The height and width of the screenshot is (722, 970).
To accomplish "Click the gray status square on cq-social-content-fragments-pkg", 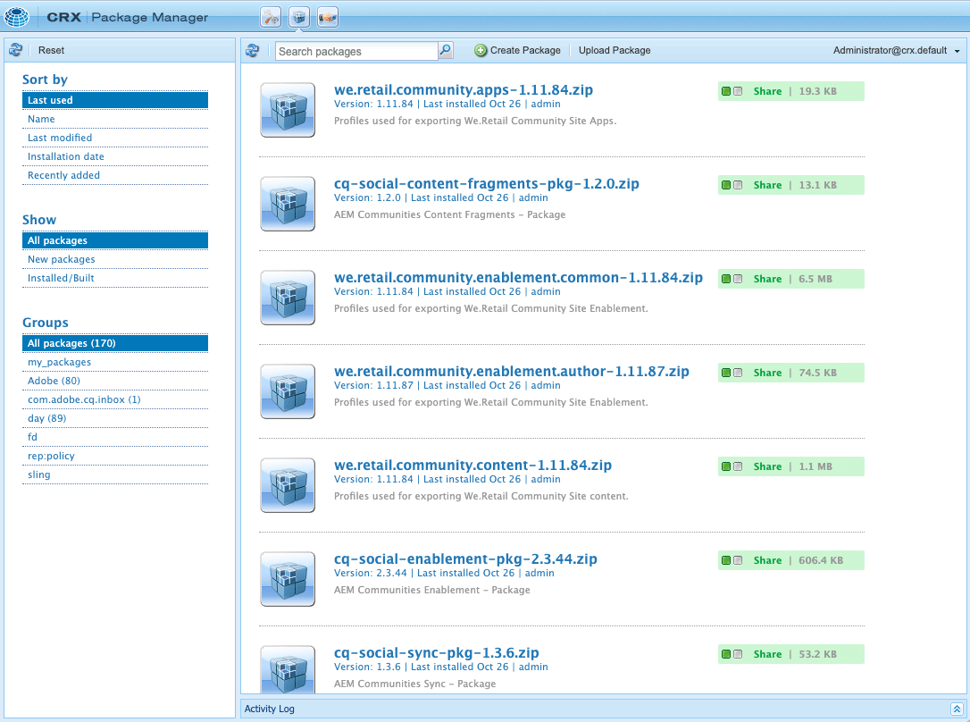I will [738, 185].
